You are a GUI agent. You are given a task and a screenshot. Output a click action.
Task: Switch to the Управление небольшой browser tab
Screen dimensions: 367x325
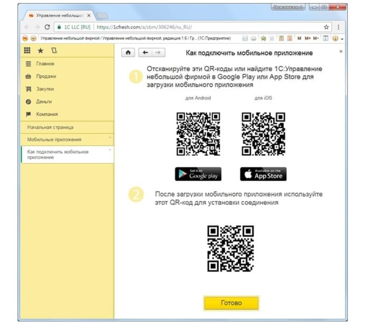coord(60,15)
